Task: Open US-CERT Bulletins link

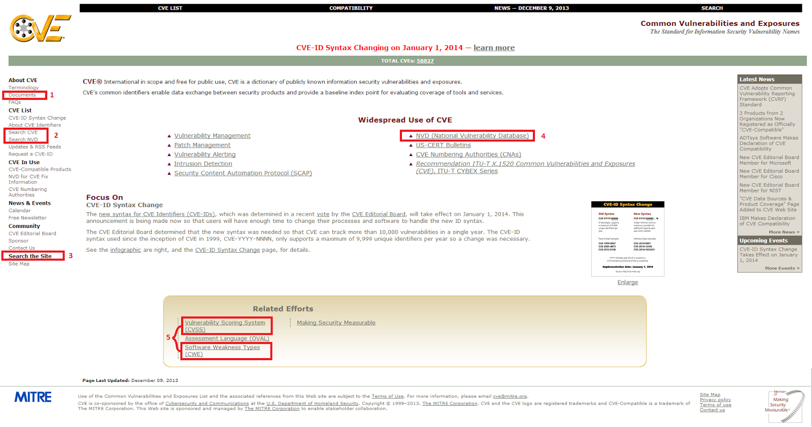Action: (444, 145)
